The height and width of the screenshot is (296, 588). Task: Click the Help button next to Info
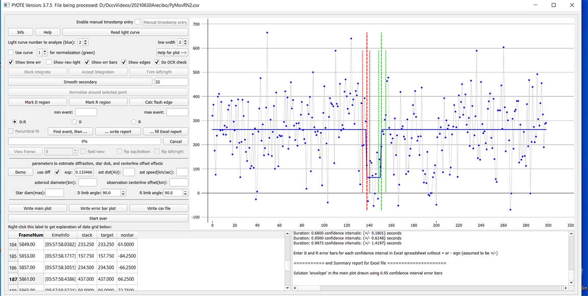(47, 32)
